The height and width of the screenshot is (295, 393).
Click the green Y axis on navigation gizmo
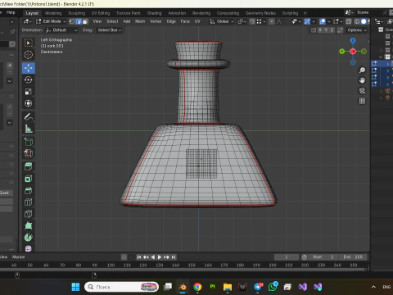click(342, 51)
